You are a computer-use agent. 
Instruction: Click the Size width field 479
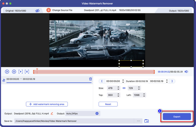112,88
